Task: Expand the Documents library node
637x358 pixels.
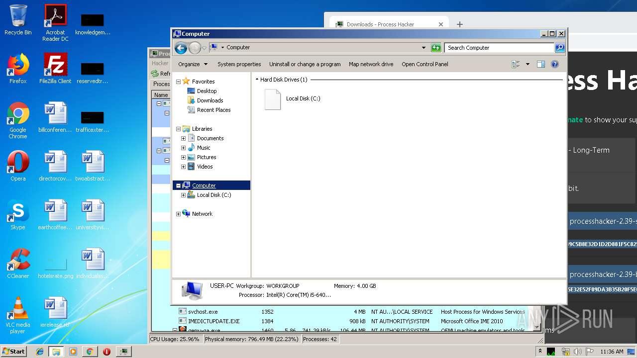Action: pyautogui.click(x=183, y=138)
